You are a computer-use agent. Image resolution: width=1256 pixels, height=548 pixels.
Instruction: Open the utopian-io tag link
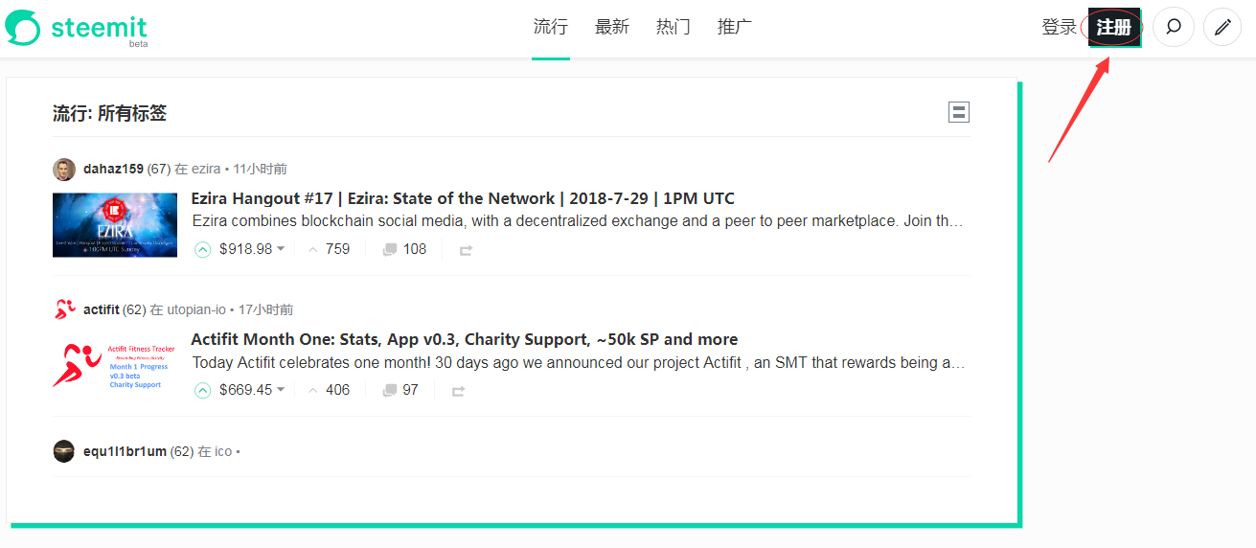(196, 309)
